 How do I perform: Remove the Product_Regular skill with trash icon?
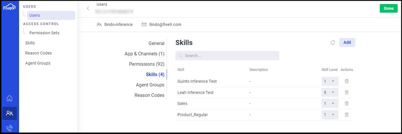(347, 115)
